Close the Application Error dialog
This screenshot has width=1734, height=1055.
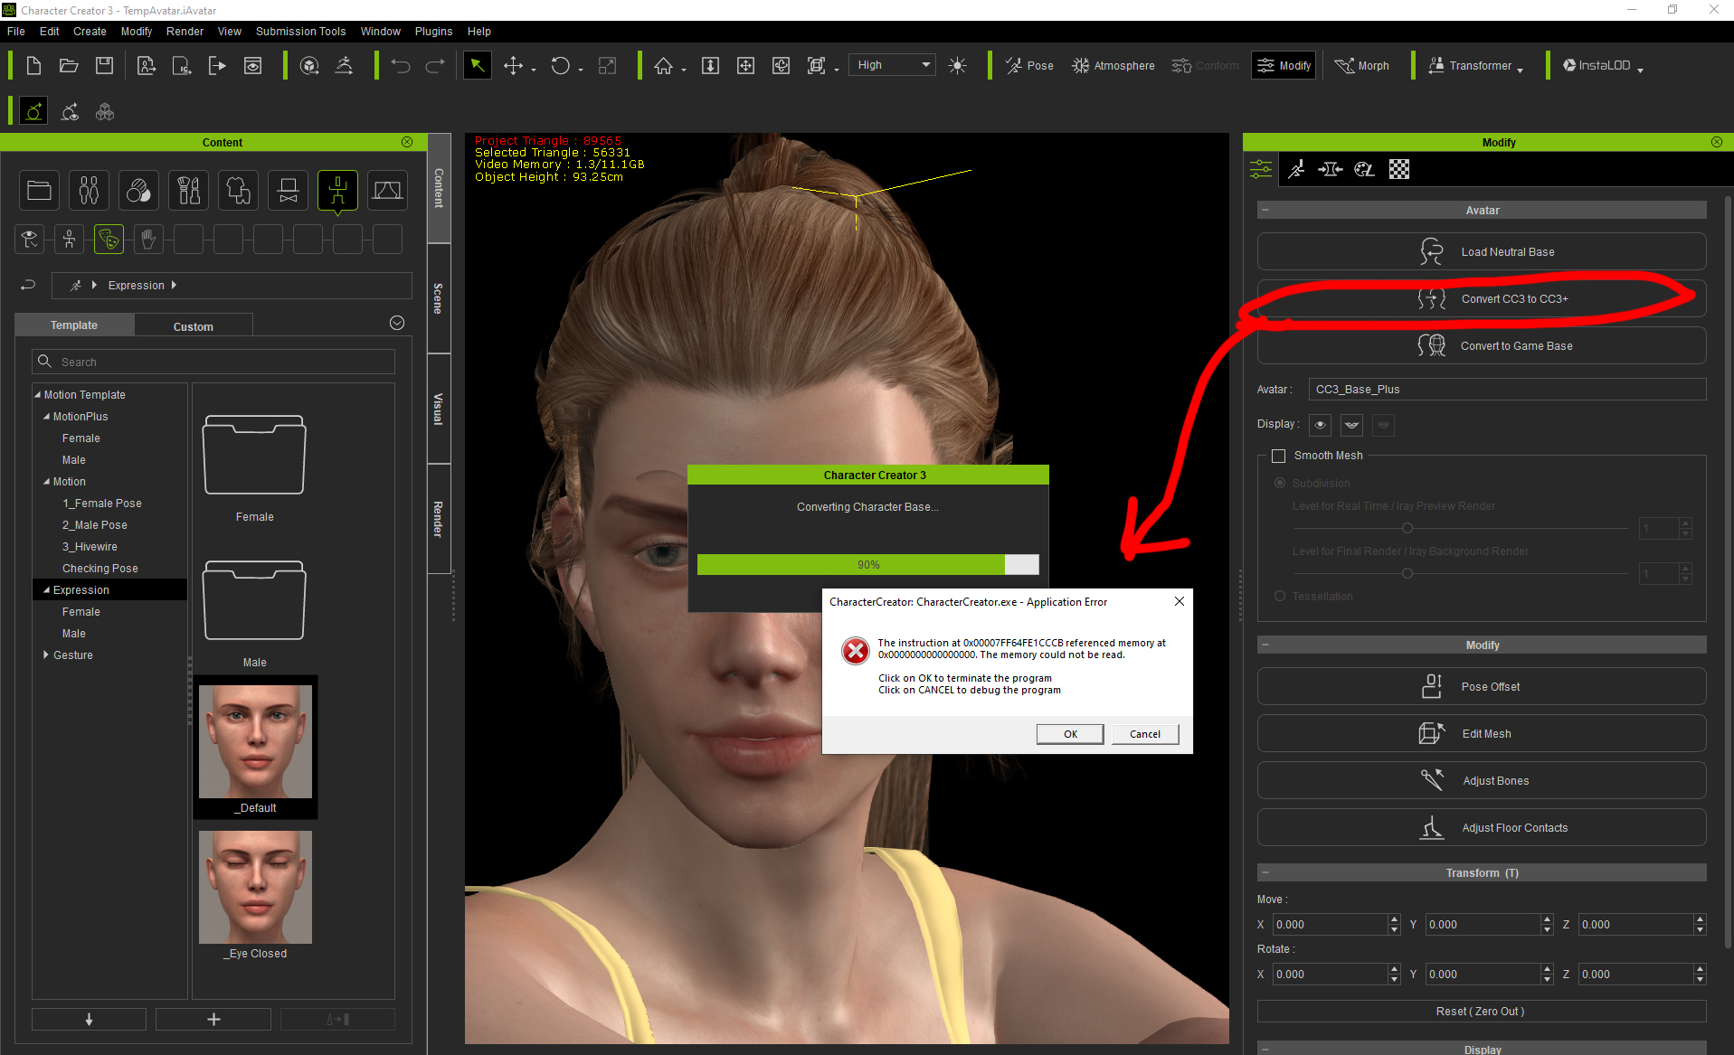point(1180,601)
